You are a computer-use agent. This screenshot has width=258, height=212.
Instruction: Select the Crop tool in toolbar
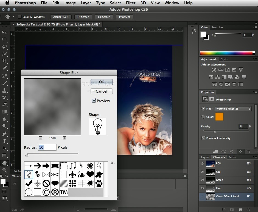pyautogui.click(x=4, y=61)
